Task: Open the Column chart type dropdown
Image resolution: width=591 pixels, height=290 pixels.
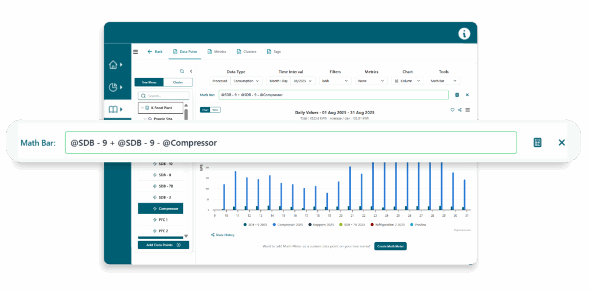Action: [409, 81]
